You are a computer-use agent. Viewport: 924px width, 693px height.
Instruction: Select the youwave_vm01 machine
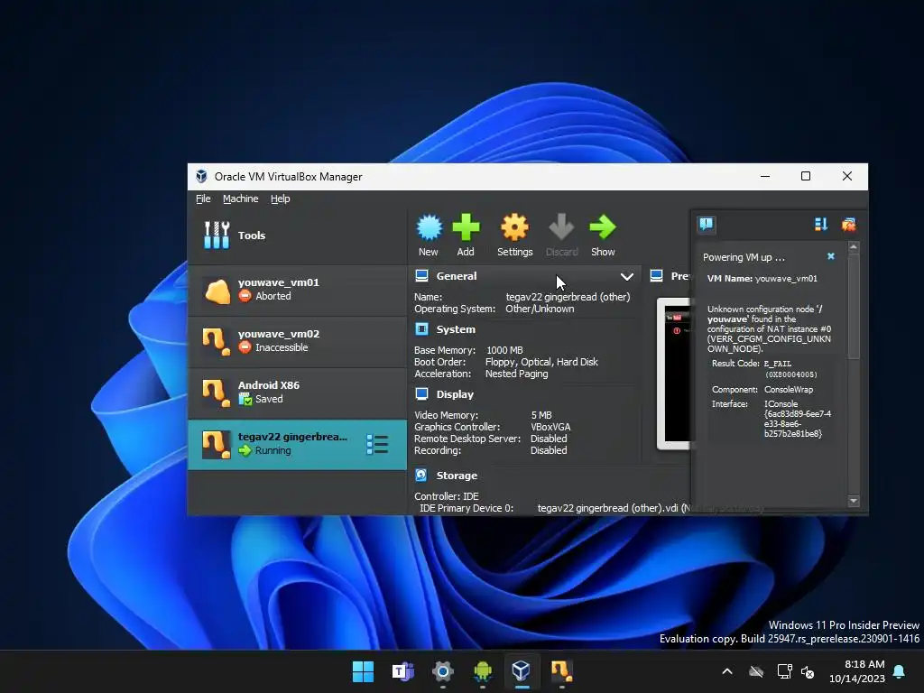coord(297,290)
